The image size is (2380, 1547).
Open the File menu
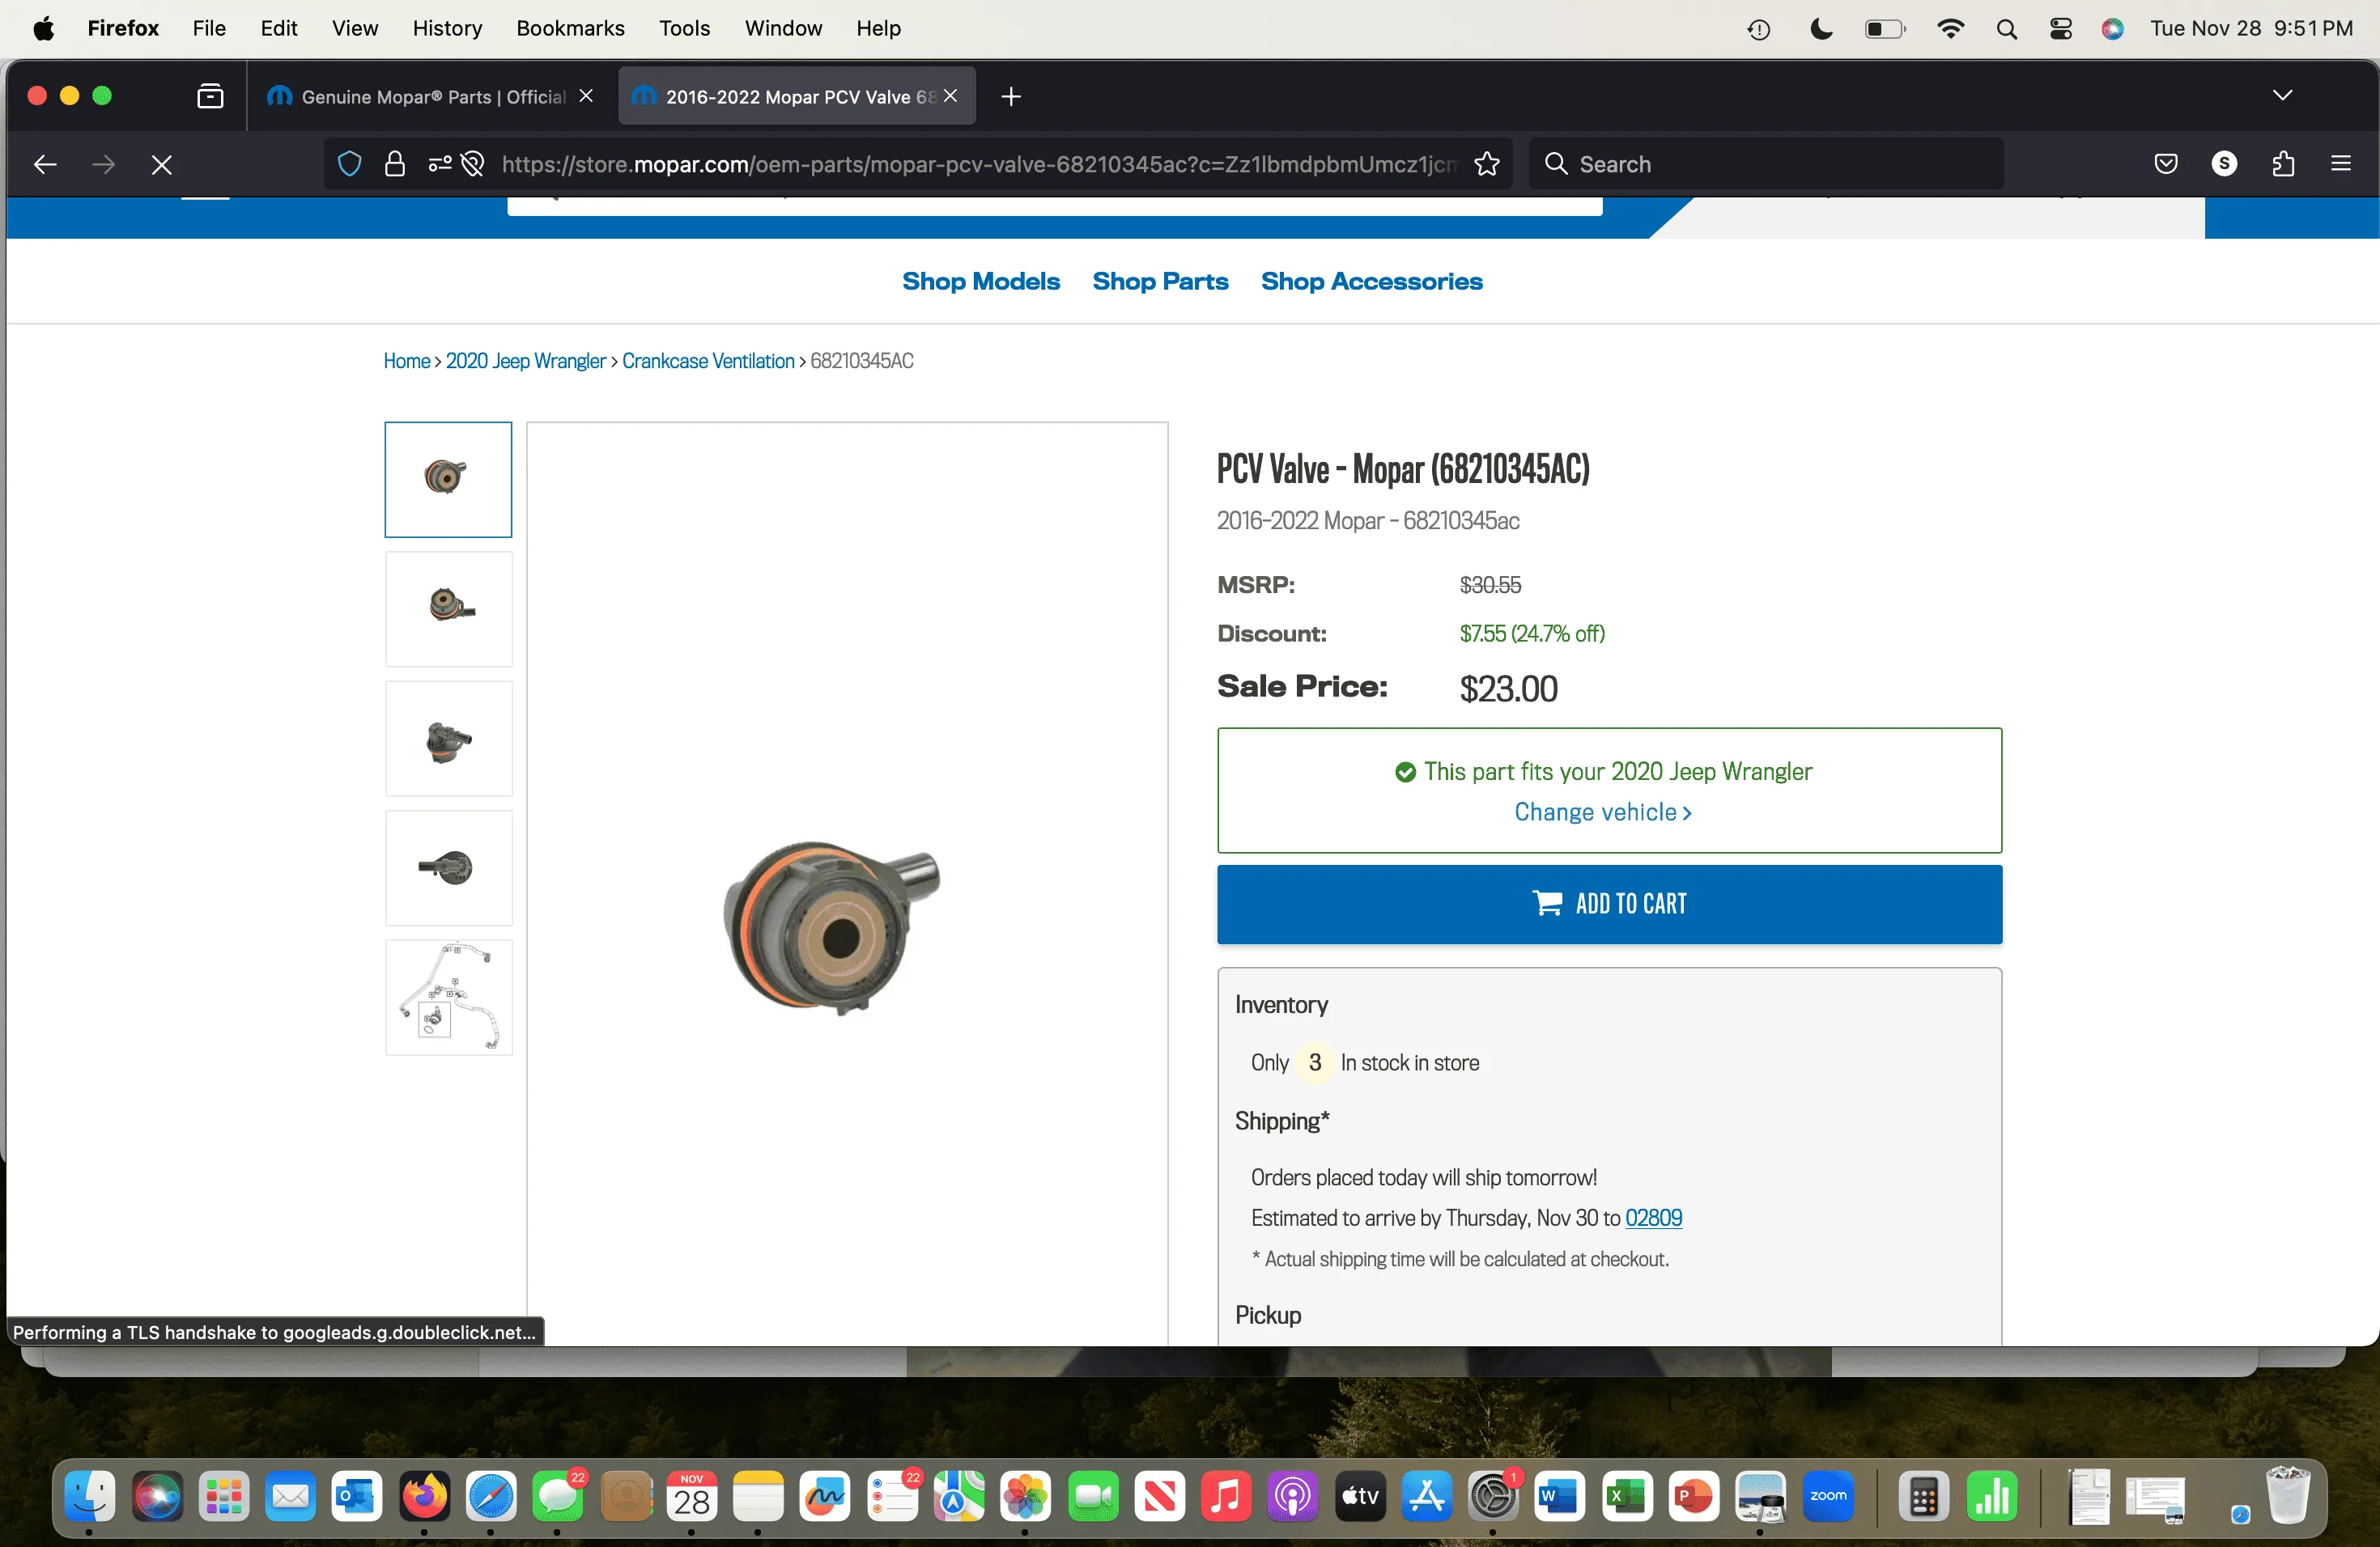(x=209, y=28)
